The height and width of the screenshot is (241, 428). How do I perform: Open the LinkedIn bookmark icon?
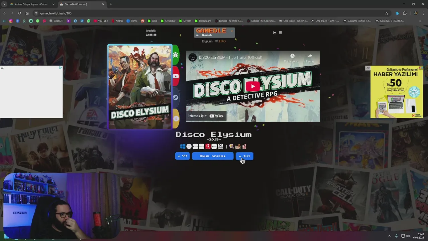82,21
